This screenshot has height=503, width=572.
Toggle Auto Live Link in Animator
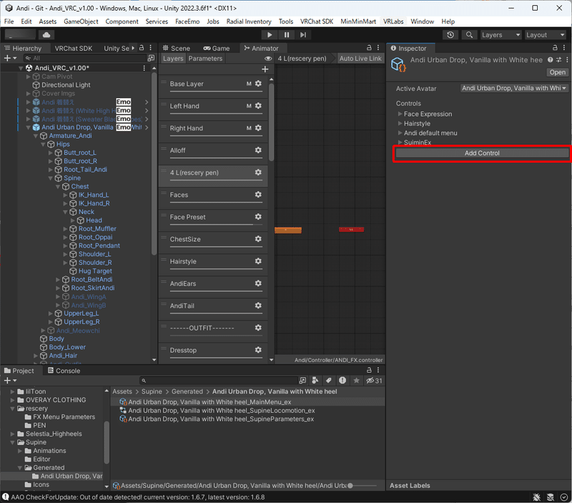[360, 59]
